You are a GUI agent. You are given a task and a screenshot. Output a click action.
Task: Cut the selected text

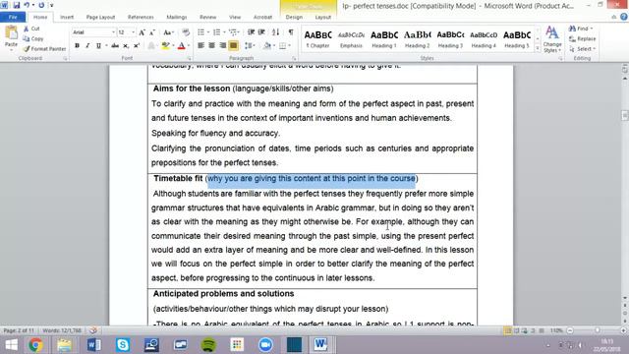[x=31, y=29]
